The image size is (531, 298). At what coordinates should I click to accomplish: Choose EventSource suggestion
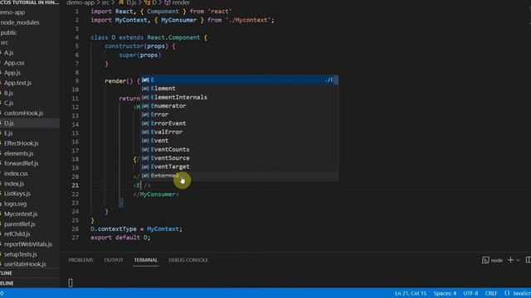click(240, 158)
